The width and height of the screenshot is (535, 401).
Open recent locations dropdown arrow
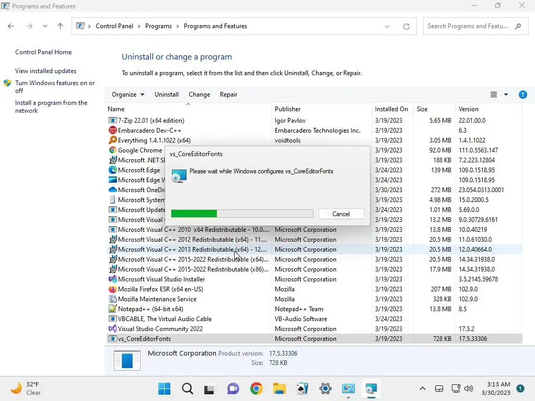(45, 26)
